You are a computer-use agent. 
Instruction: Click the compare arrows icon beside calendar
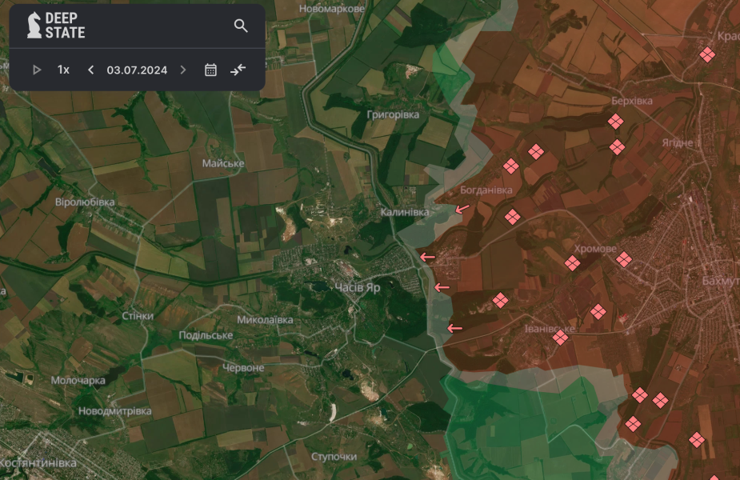238,70
